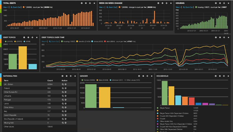
Task: Sort Nationalities table by Term header
Action: click(x=6, y=80)
